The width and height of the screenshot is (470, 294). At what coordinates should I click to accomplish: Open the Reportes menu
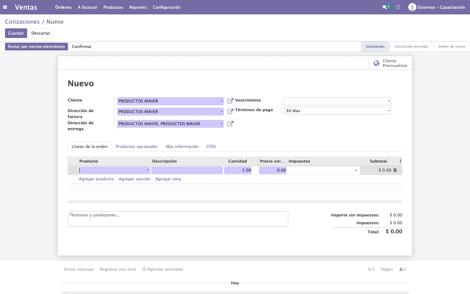point(138,7)
